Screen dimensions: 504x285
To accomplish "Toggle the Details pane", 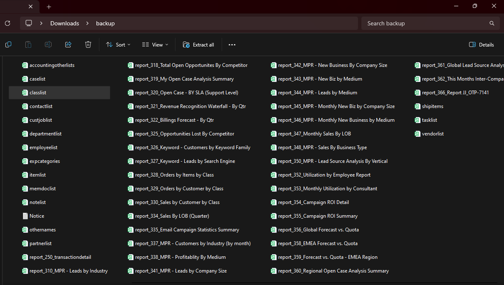I will click(482, 44).
